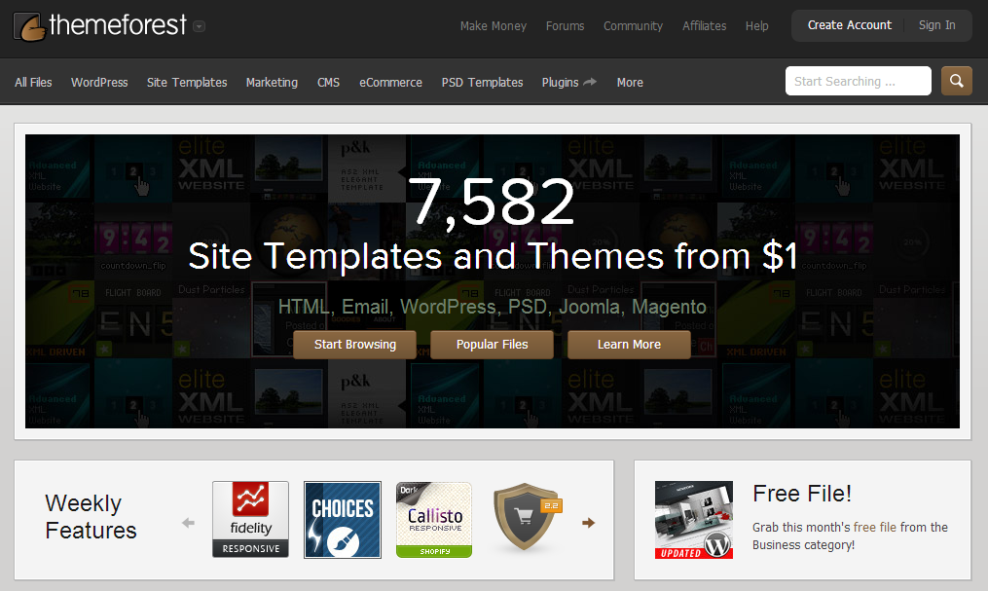Open Plugins menu item
Image resolution: width=988 pixels, height=591 pixels.
coord(560,83)
